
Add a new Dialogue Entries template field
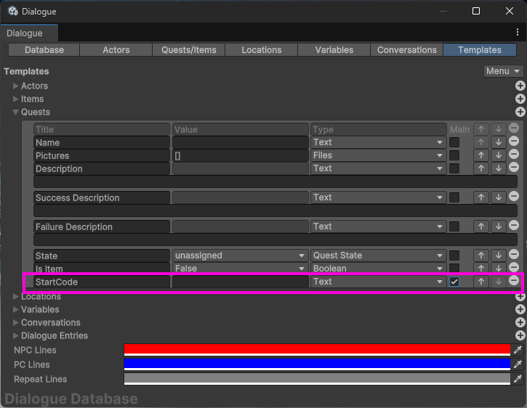(x=520, y=335)
